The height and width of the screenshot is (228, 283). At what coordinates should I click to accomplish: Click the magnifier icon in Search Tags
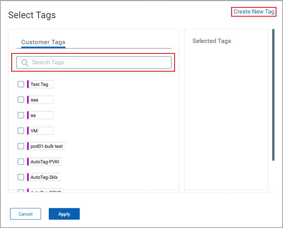click(x=25, y=63)
